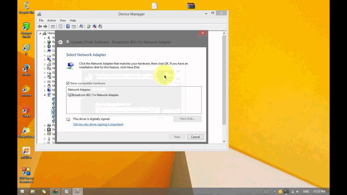Click Device Manager scrollbar up arrow
347x195 pixels.
point(224,33)
